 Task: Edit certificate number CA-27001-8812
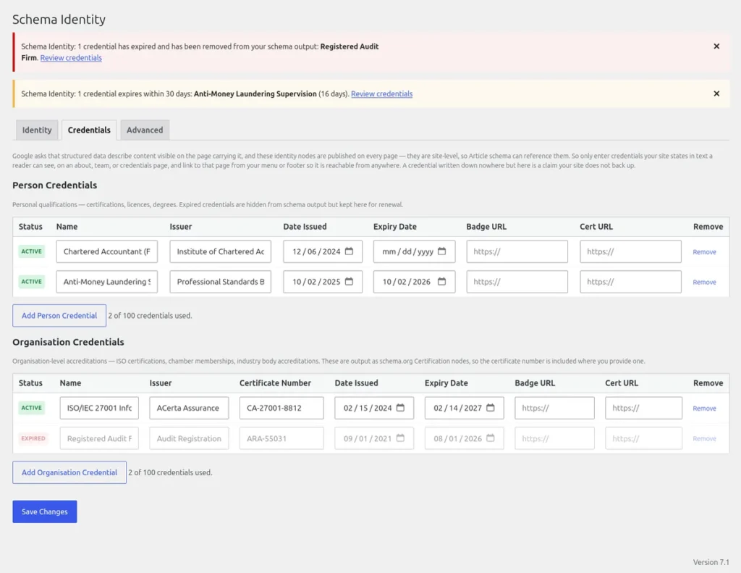[281, 408]
